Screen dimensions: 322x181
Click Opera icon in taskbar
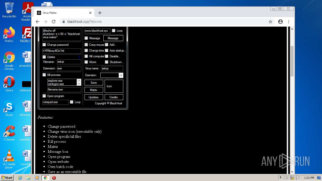point(54,178)
